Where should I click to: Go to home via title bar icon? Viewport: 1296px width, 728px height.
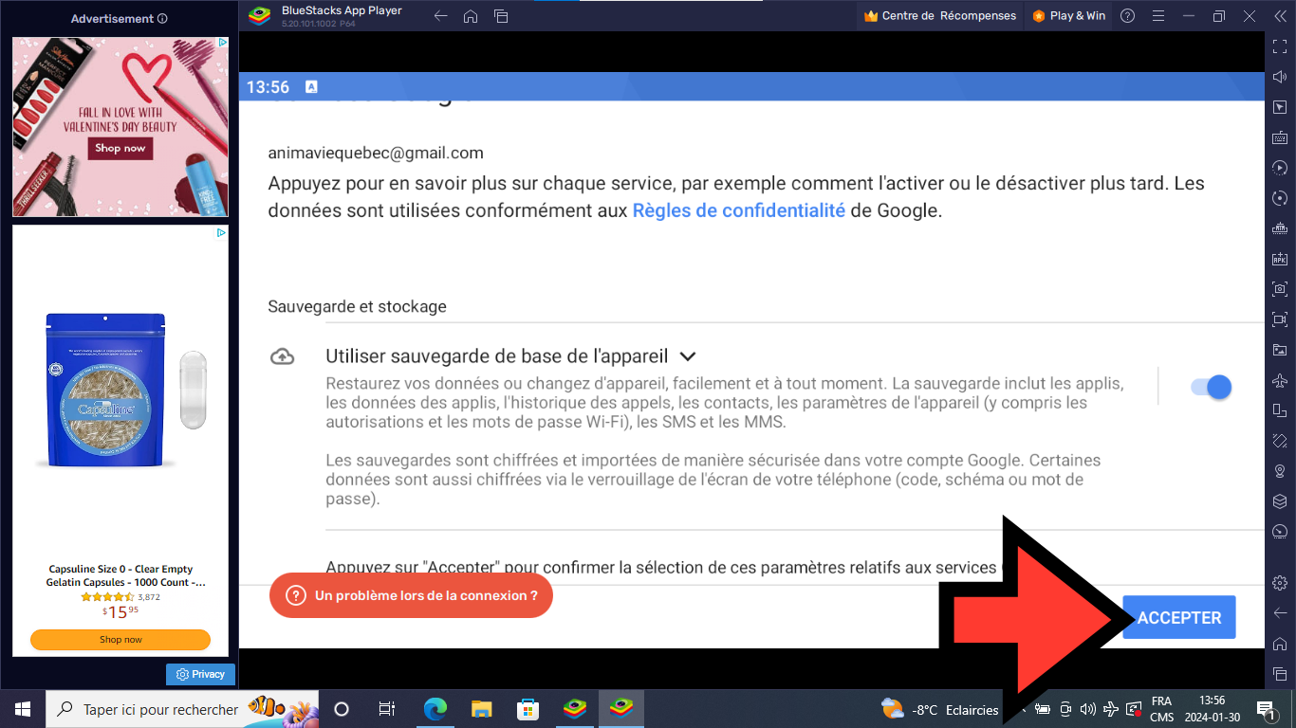[x=471, y=16]
